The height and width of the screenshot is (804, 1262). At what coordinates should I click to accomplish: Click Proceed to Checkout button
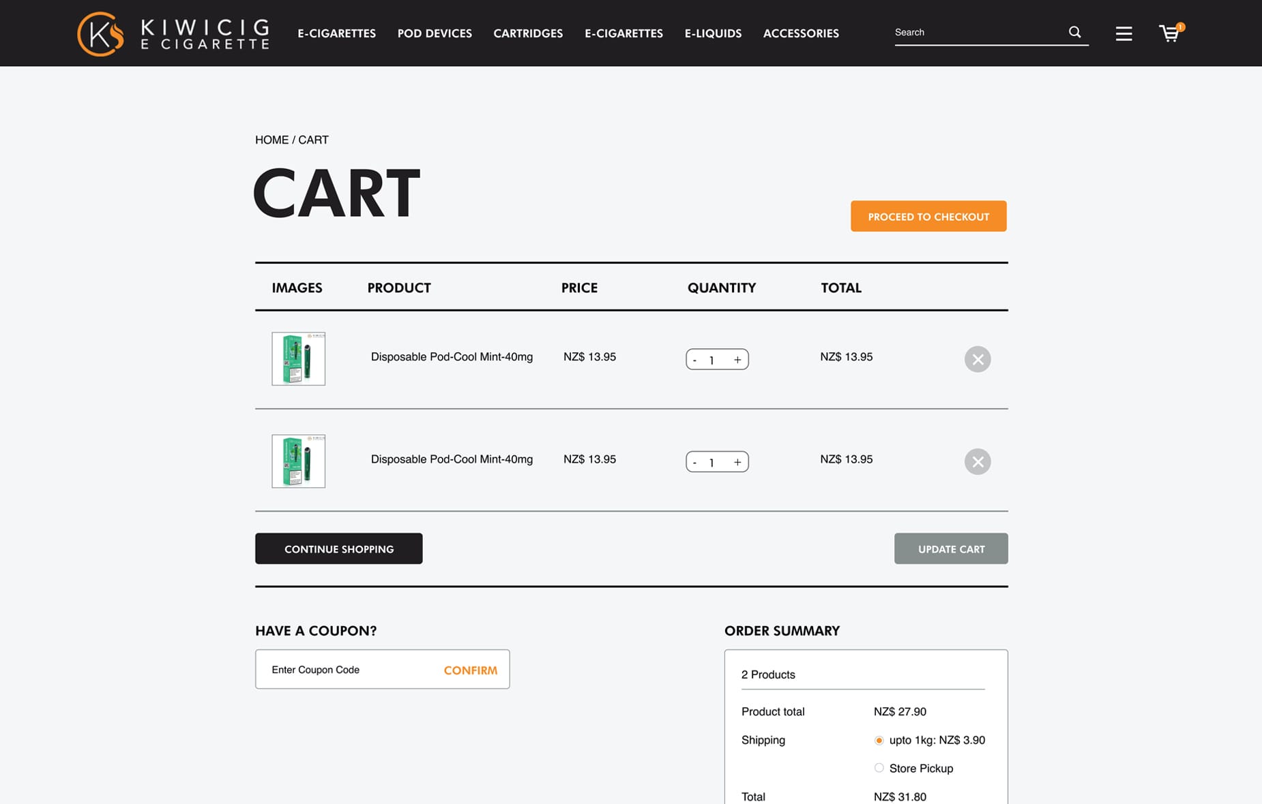928,217
